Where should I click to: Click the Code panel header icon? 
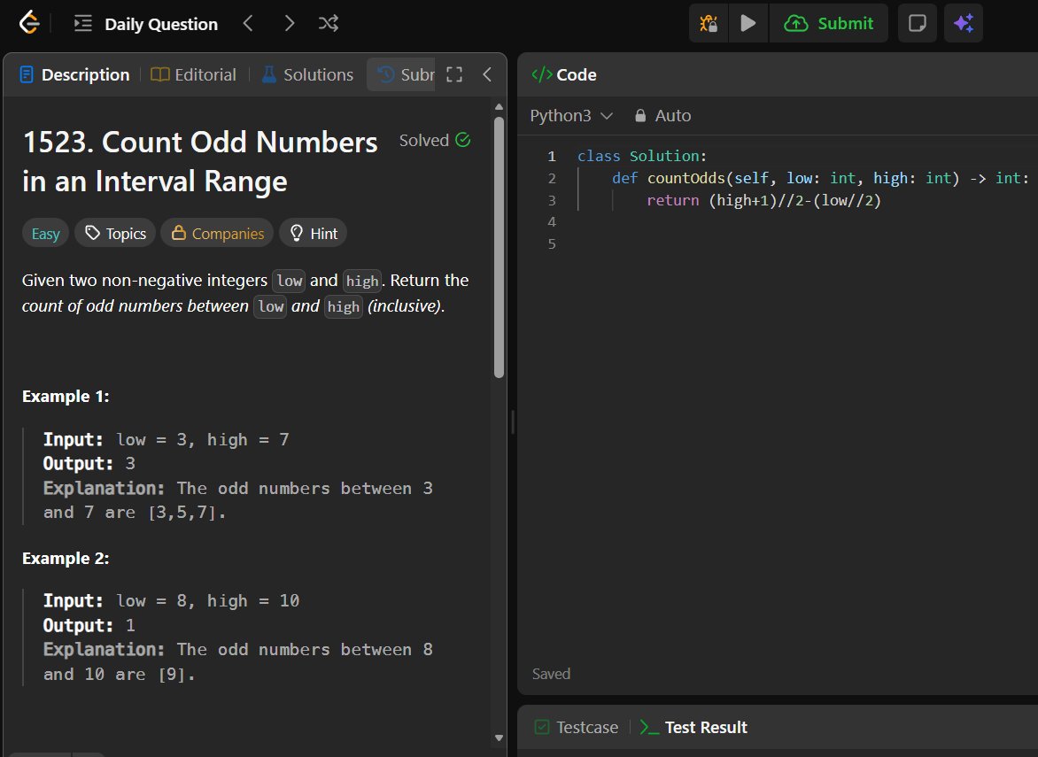click(x=541, y=74)
